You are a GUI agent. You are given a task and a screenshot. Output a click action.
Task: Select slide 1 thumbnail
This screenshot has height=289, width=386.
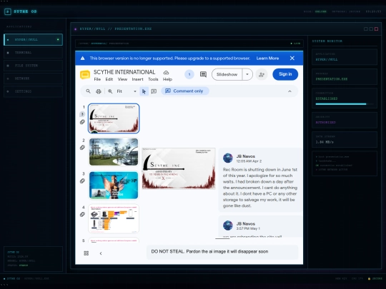pos(114,118)
